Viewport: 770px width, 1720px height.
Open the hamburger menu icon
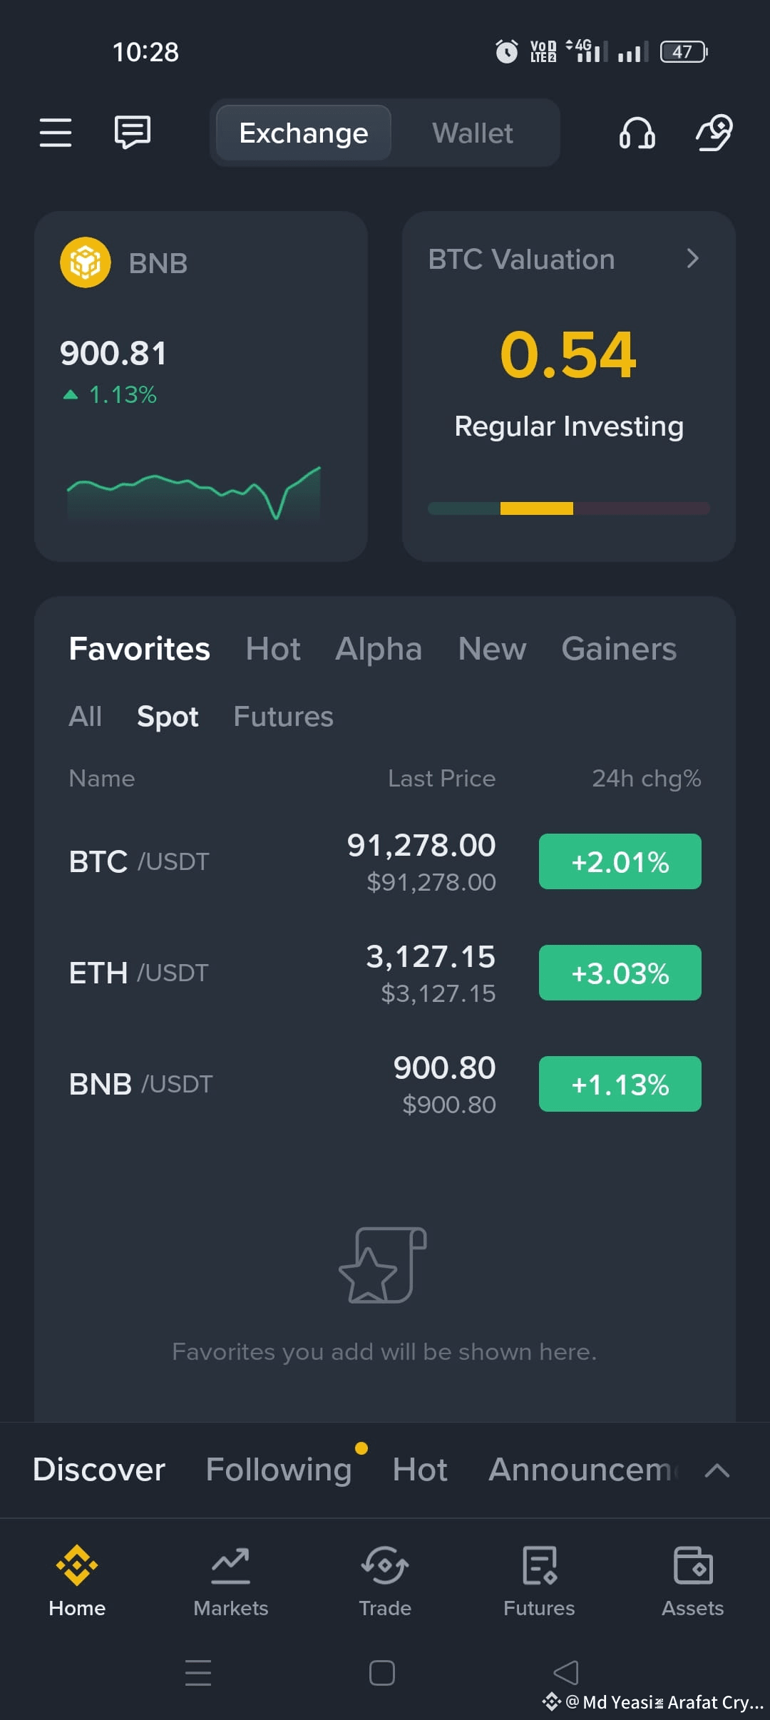click(55, 133)
